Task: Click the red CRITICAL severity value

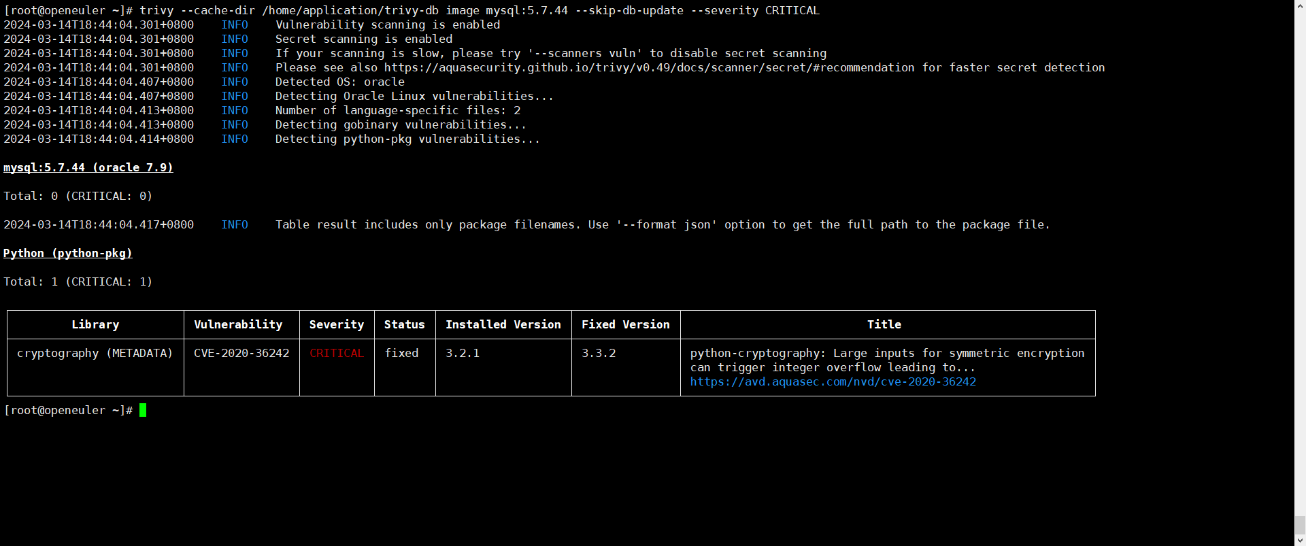Action: click(x=337, y=354)
